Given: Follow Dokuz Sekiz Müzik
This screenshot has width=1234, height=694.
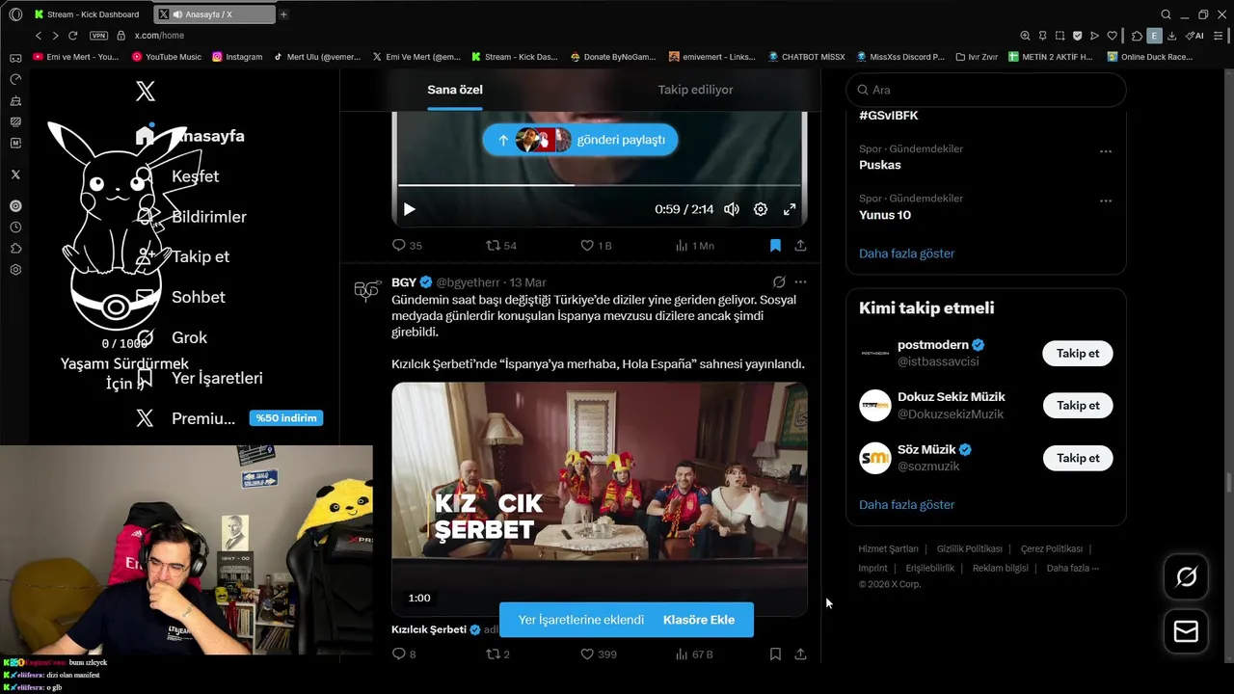Looking at the screenshot, I should click(1078, 406).
